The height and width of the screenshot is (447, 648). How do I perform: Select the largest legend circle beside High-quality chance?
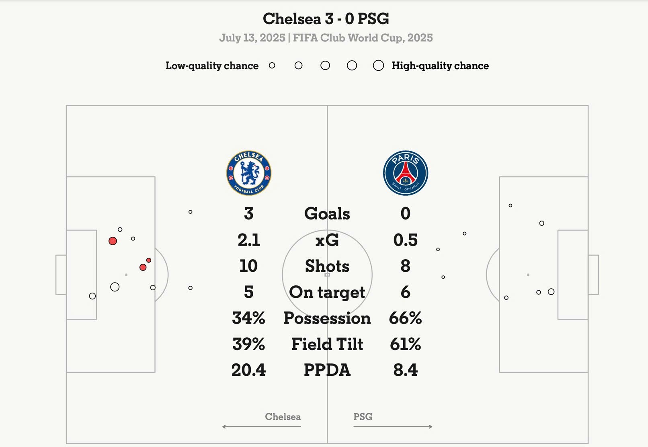[378, 66]
